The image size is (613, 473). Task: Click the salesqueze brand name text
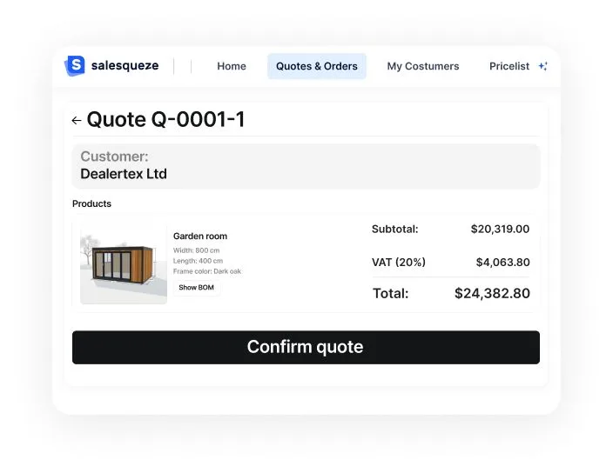click(x=125, y=66)
